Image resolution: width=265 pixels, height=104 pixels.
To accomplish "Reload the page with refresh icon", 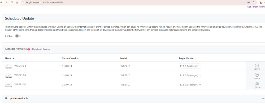I will (x=12, y=3).
